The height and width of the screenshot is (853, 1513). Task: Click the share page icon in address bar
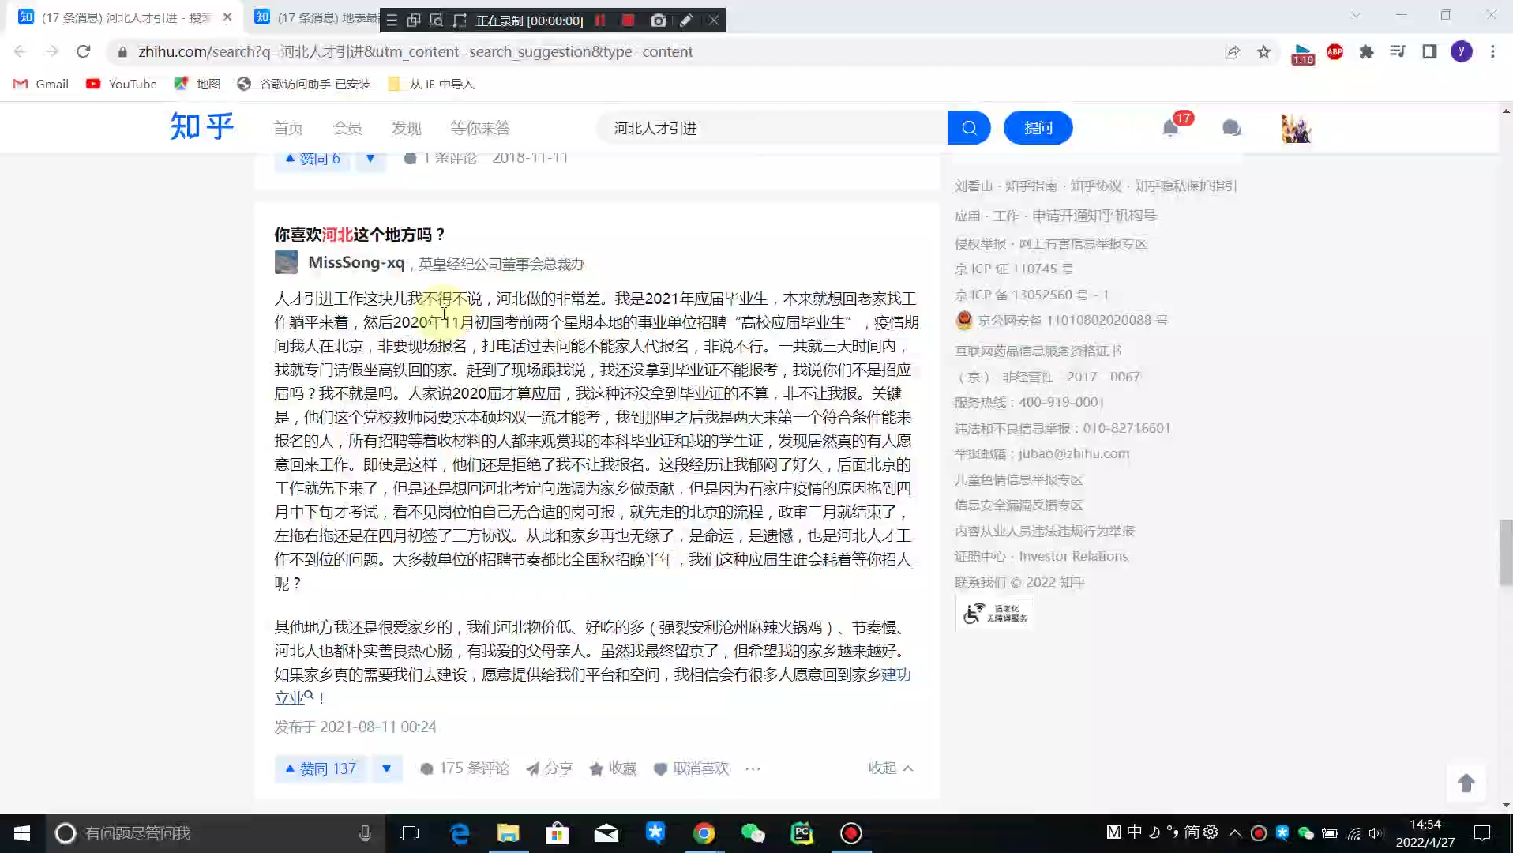[1232, 51]
